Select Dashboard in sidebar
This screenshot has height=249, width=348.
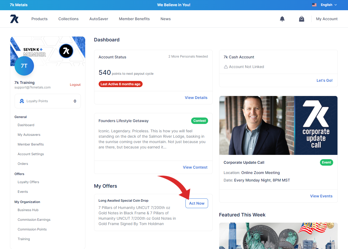point(26,125)
